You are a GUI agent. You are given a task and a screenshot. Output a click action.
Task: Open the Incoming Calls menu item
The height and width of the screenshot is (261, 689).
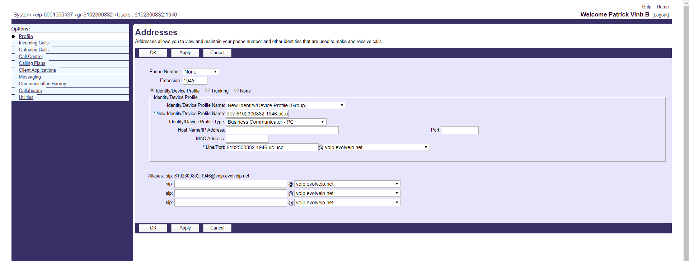pos(34,43)
